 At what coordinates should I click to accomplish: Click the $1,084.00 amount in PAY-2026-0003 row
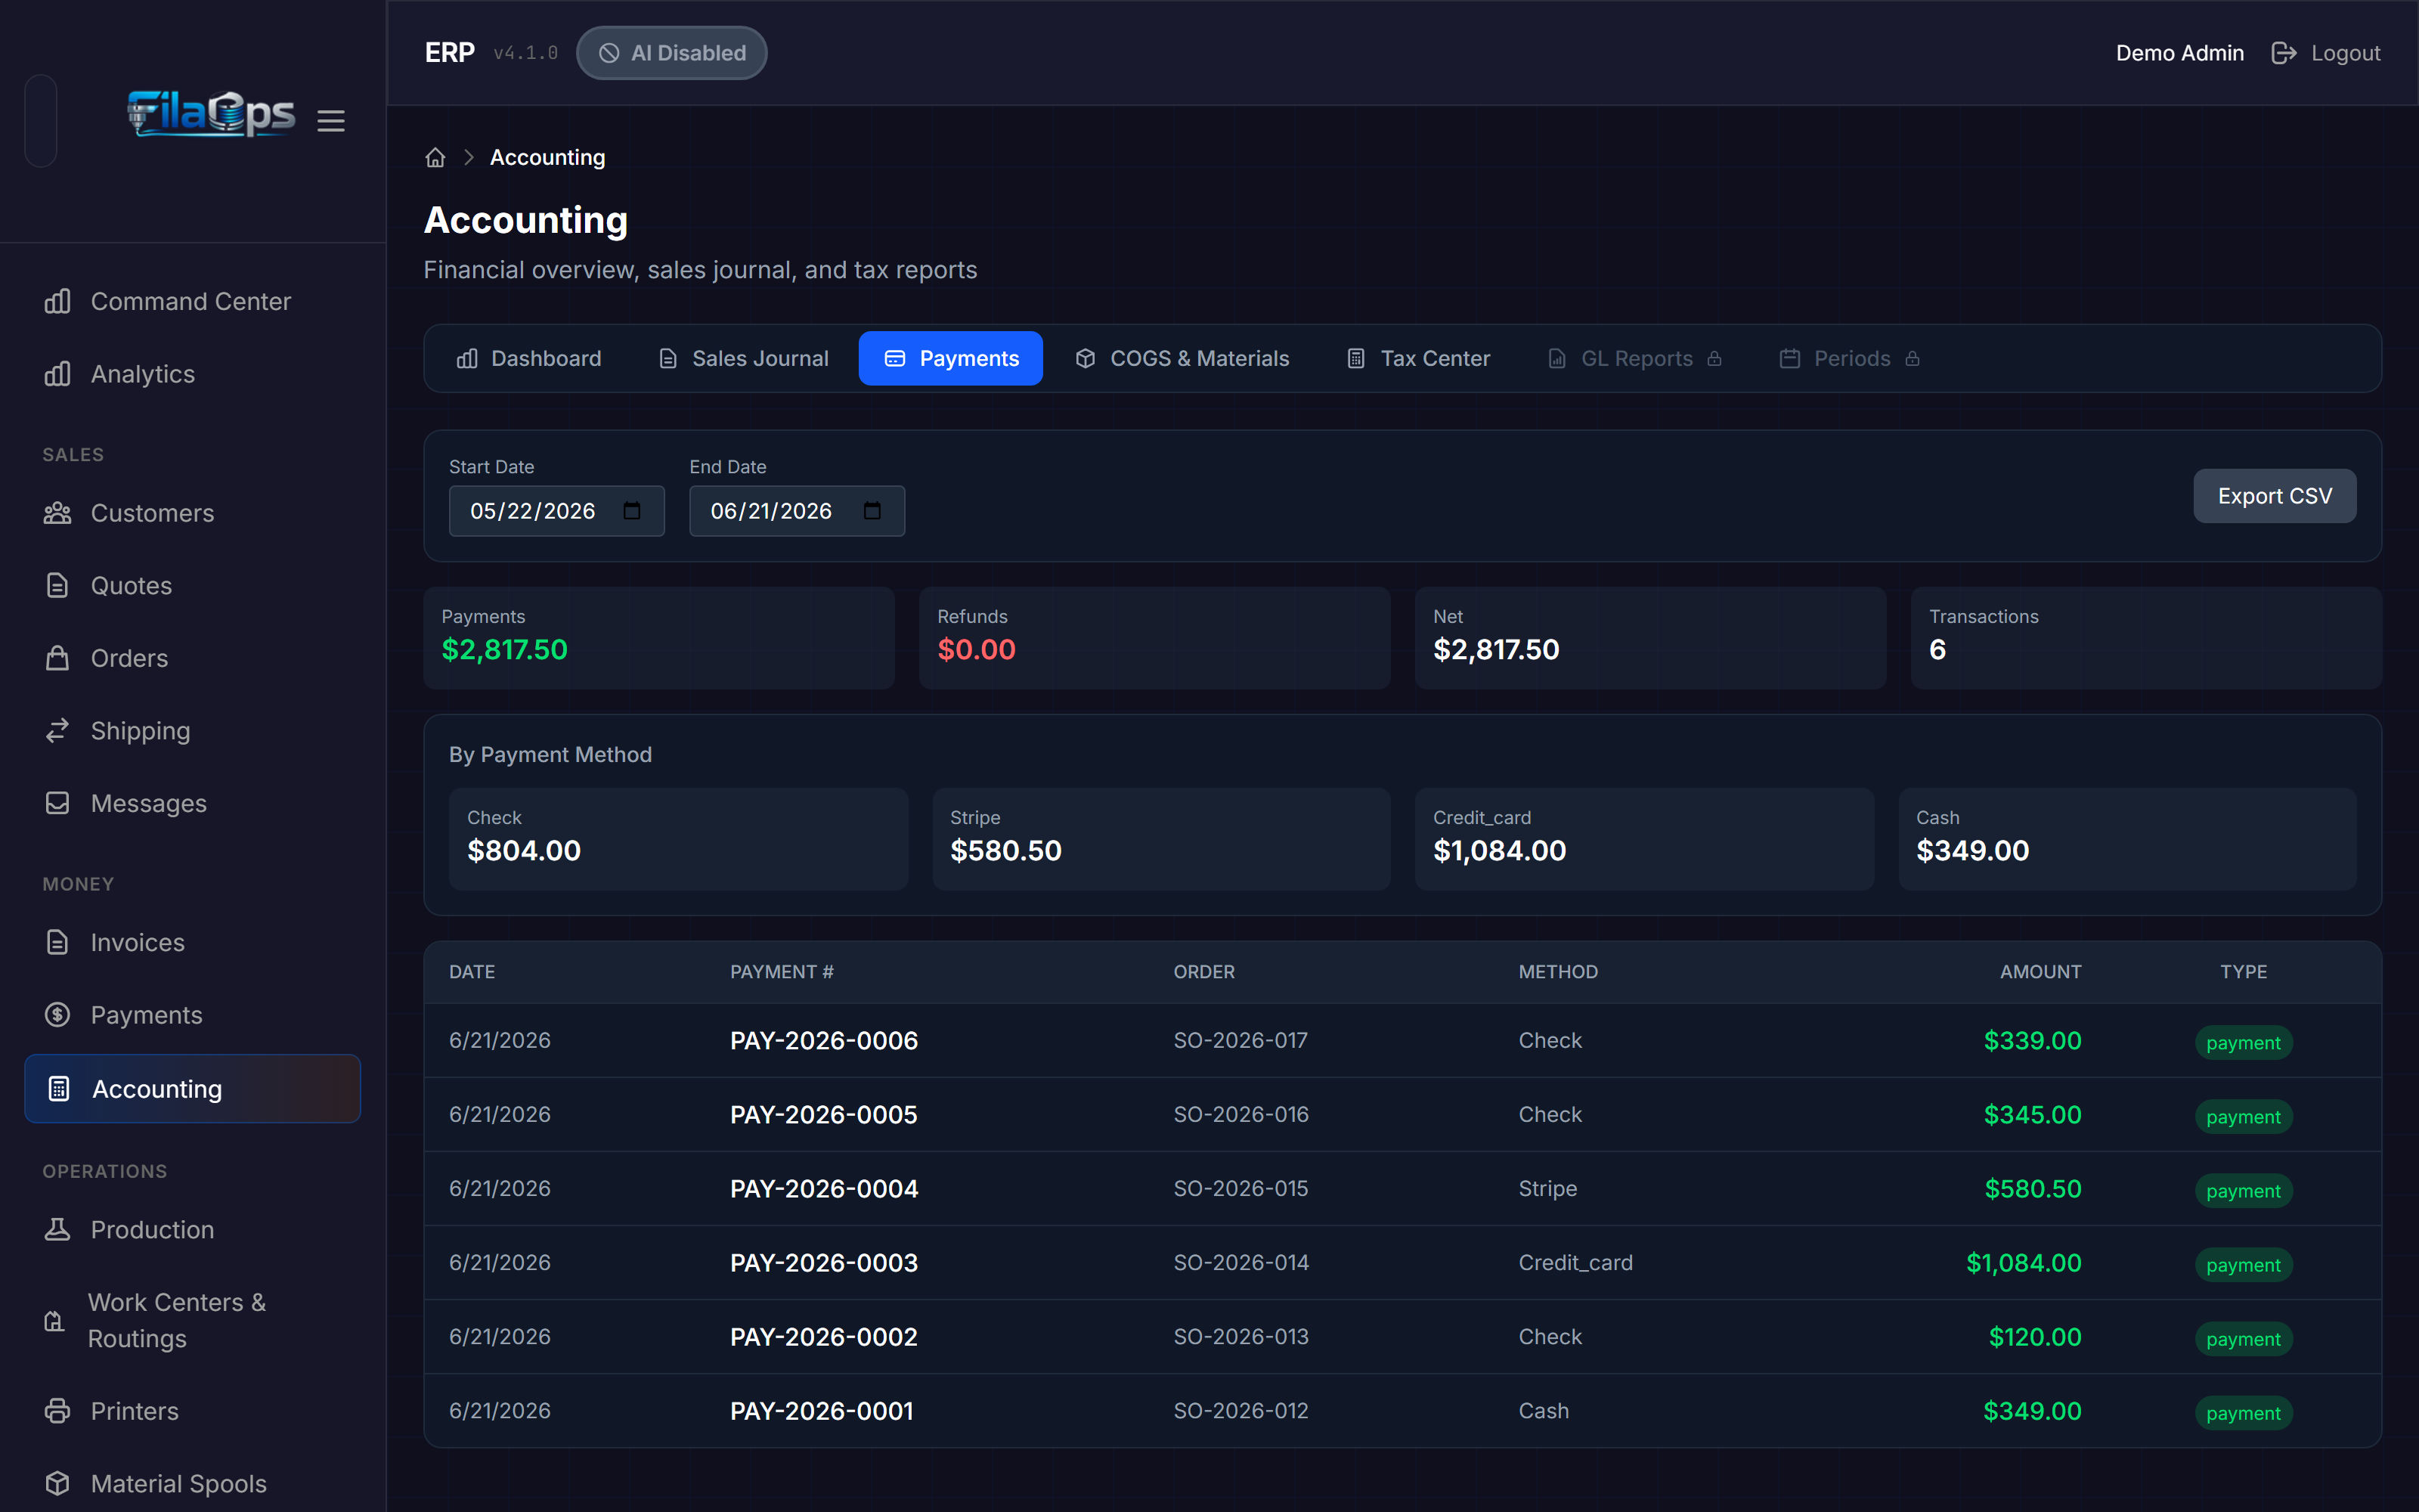(x=2023, y=1262)
